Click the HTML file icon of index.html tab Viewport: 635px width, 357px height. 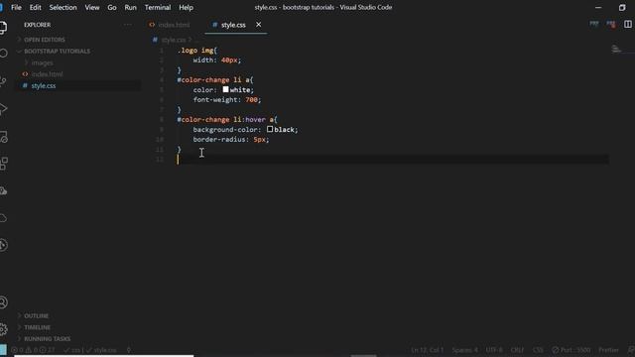pos(152,25)
